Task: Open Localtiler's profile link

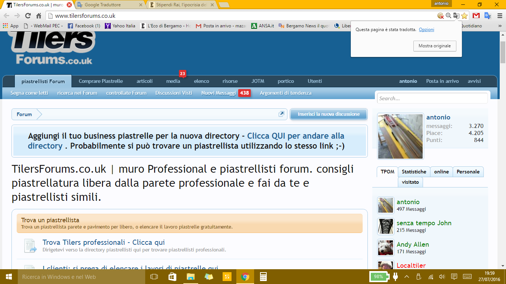Action: click(411, 266)
